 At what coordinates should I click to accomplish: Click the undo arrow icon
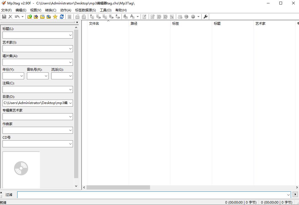(x=17, y=17)
